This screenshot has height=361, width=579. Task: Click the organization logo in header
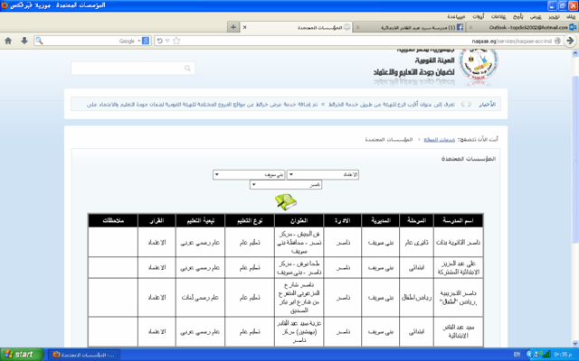click(478, 63)
